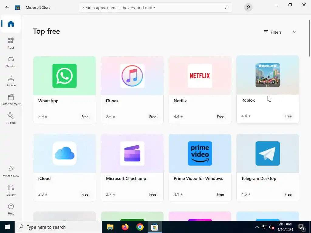Image resolution: width=311 pixels, height=233 pixels.
Task: Click the Filters label
Action: pyautogui.click(x=276, y=32)
